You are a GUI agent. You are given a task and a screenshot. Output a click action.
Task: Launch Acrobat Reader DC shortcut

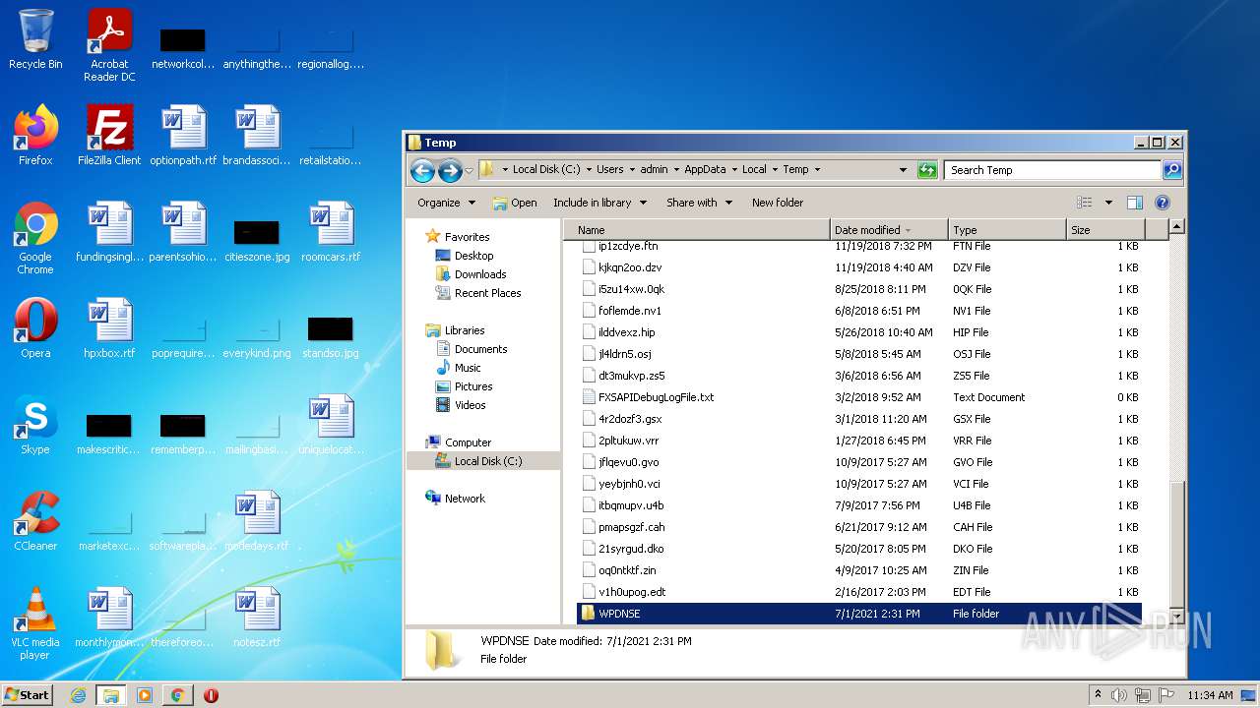click(109, 45)
